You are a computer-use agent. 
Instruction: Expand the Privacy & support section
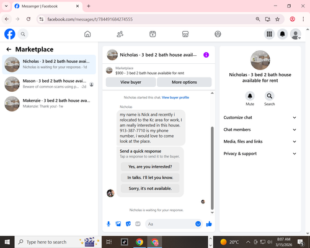tap(260, 154)
